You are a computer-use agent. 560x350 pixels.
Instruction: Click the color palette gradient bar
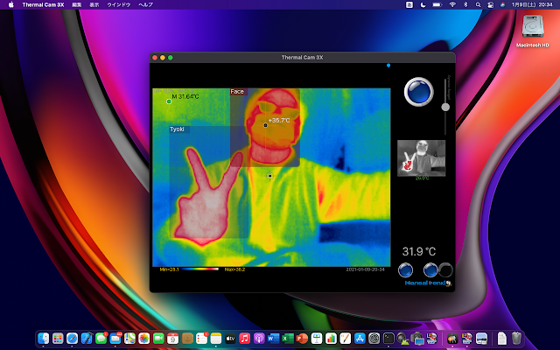(200, 269)
